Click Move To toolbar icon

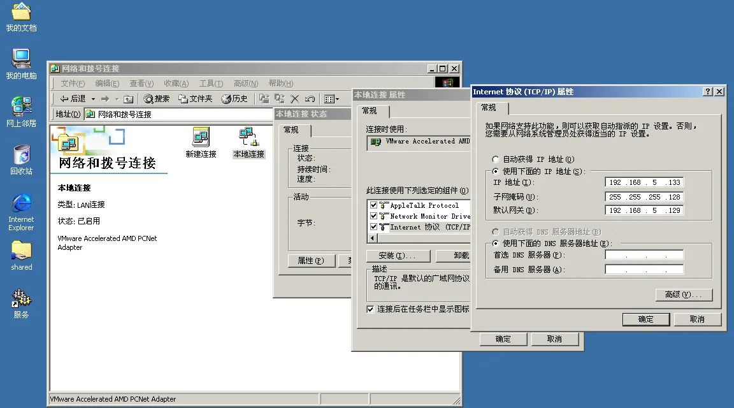[264, 99]
